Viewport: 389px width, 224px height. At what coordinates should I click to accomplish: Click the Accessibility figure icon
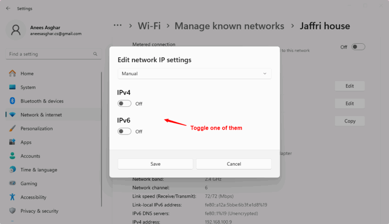pos(12,197)
